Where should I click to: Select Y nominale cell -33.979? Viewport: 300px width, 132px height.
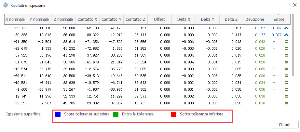point(44,89)
